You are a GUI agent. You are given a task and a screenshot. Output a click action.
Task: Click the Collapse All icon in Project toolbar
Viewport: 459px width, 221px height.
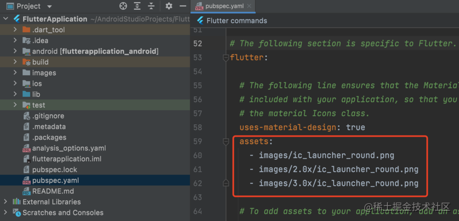[x=151, y=6]
